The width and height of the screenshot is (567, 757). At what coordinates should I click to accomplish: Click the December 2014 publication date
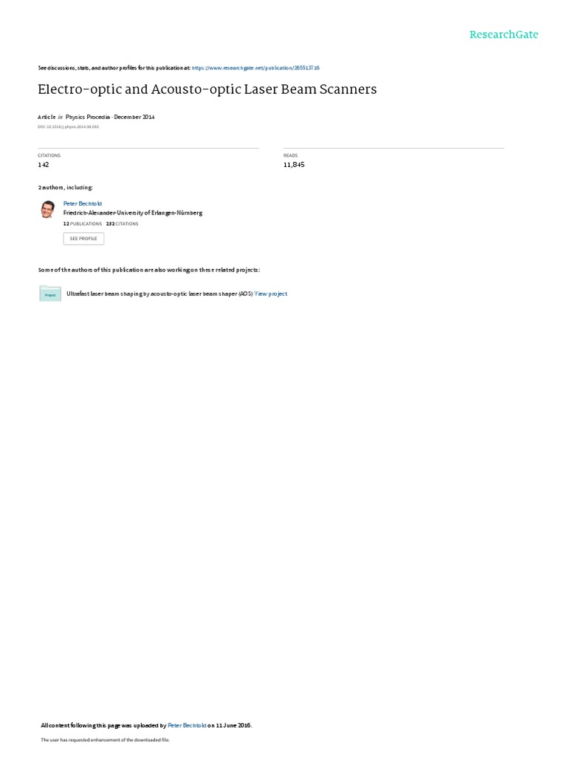134,117
